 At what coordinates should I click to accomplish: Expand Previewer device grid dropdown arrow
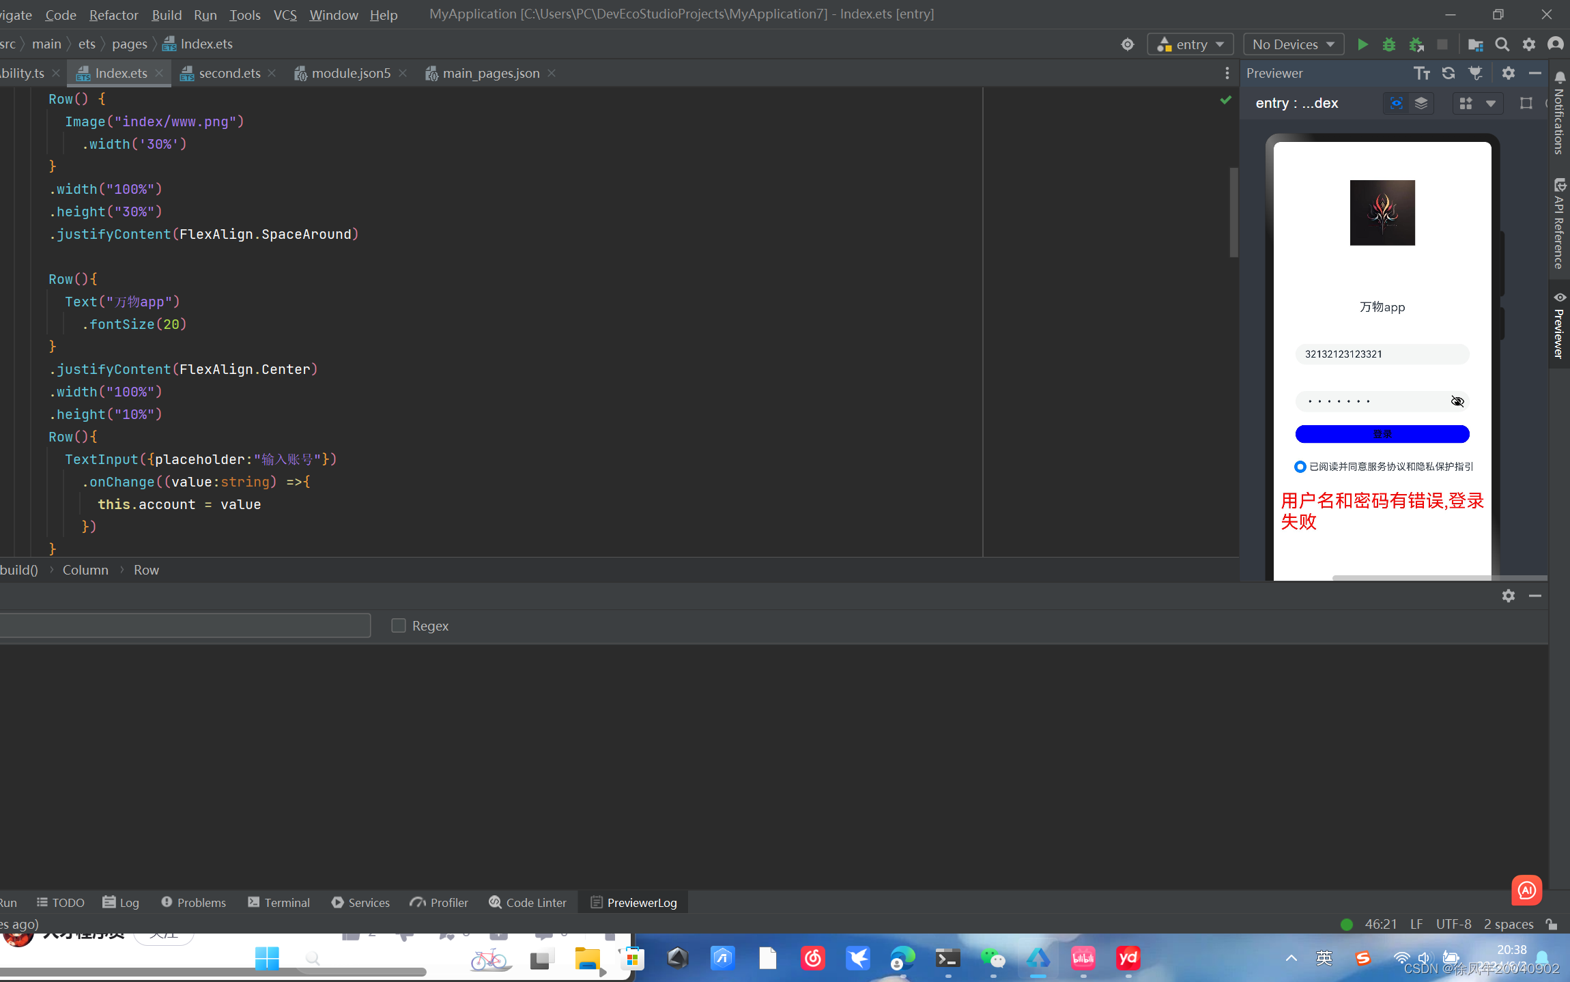point(1491,103)
